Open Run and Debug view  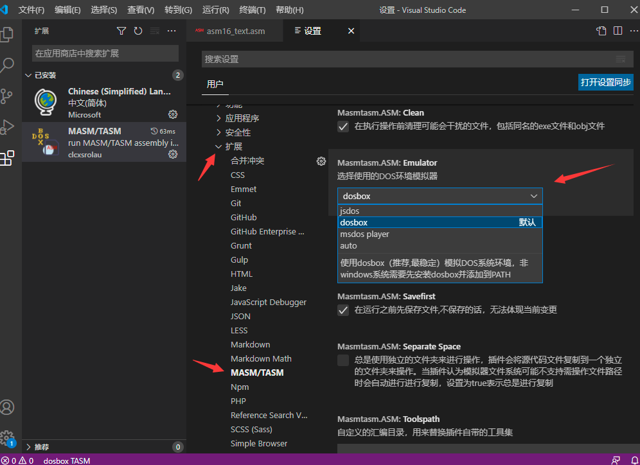coord(7,127)
